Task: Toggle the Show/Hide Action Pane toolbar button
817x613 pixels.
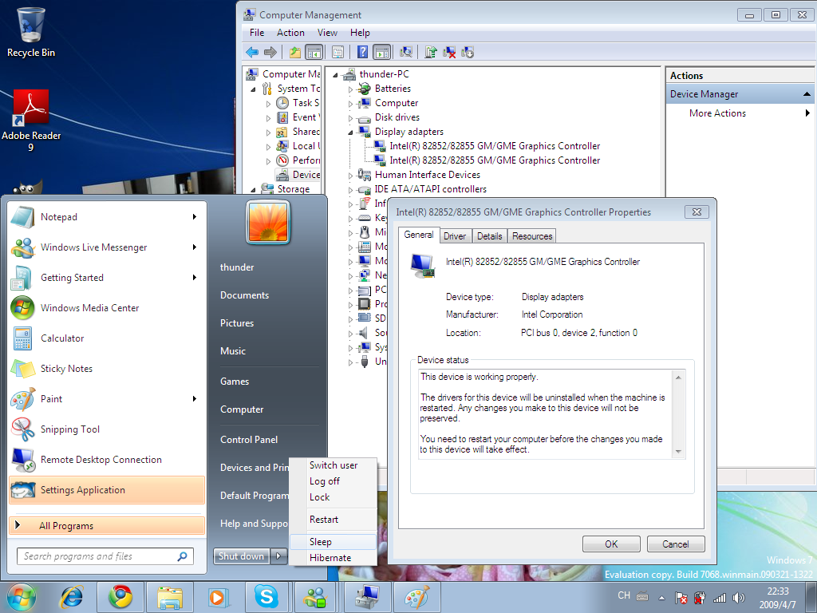Action: pyautogui.click(x=382, y=52)
